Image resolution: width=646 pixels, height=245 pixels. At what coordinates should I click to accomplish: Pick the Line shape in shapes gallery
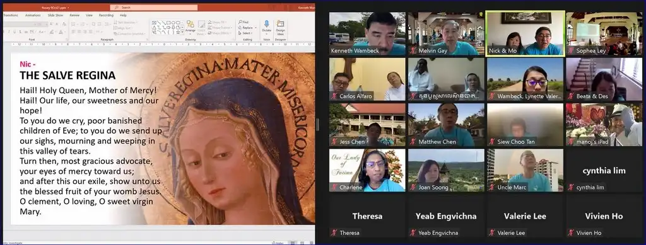pyautogui.click(x=158, y=23)
